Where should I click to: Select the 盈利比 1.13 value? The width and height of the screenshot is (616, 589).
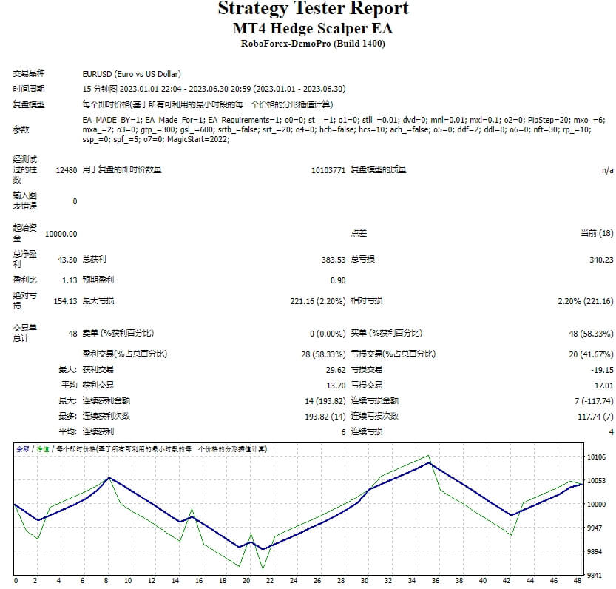click(71, 280)
